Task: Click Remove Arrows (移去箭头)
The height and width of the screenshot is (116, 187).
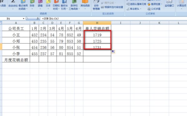Action: [x=134, y=9]
